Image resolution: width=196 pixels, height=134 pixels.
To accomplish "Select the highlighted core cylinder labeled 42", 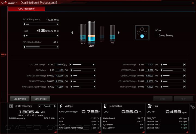I will point(91,31).
